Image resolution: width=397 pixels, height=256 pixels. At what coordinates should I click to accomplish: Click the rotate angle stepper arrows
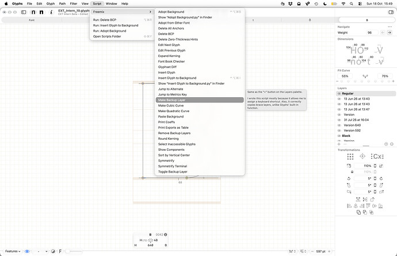(375, 178)
